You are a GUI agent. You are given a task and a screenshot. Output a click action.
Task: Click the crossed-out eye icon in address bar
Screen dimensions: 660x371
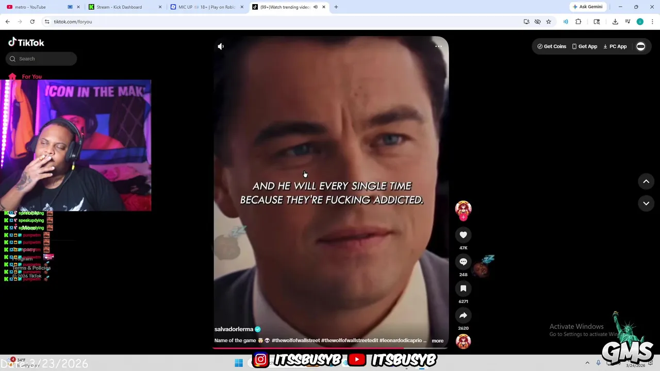tap(537, 22)
